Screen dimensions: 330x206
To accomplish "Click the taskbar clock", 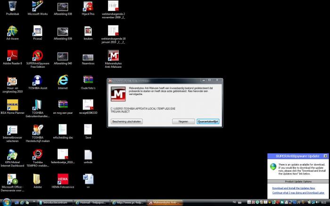I will pos(324,202).
